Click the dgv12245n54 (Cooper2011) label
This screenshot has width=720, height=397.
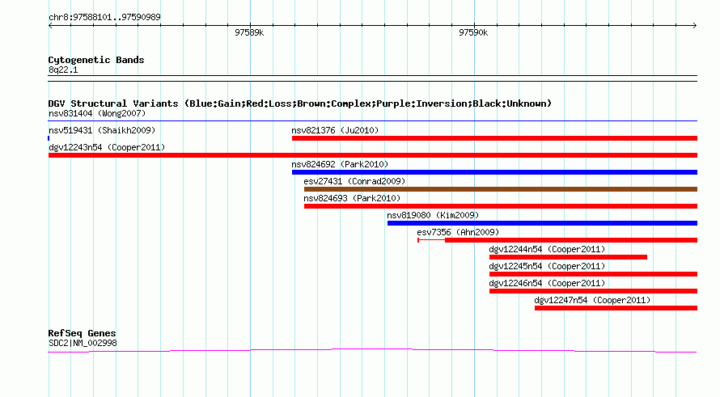click(547, 266)
